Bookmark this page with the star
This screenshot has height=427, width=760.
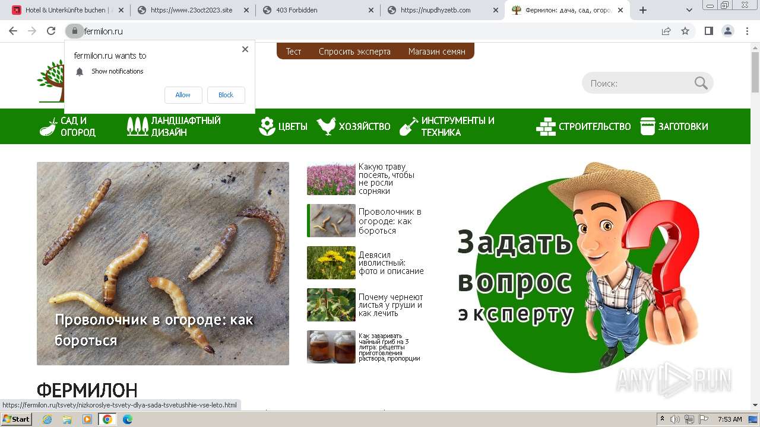(685, 31)
